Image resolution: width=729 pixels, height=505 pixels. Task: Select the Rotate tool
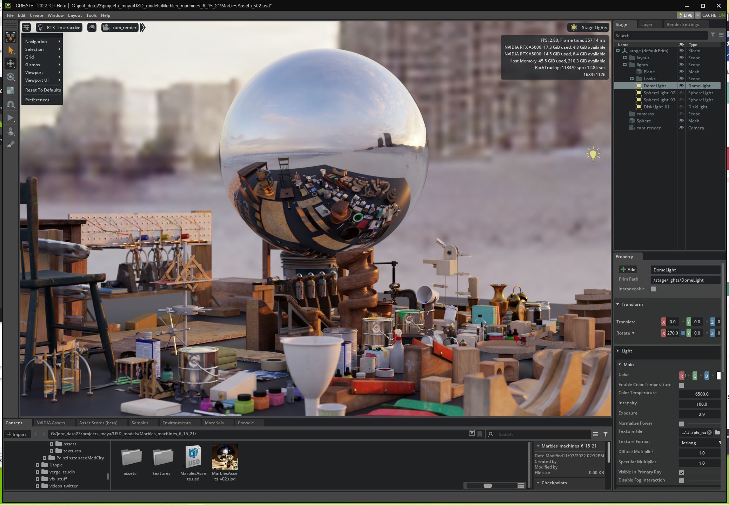(x=11, y=77)
